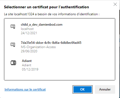Select the 7da31e54-ddce-4c9c-8d6a-6db8ec6fad45 certificate
Image resolution: width=120 pixels, height=98 pixels.
click(51, 43)
